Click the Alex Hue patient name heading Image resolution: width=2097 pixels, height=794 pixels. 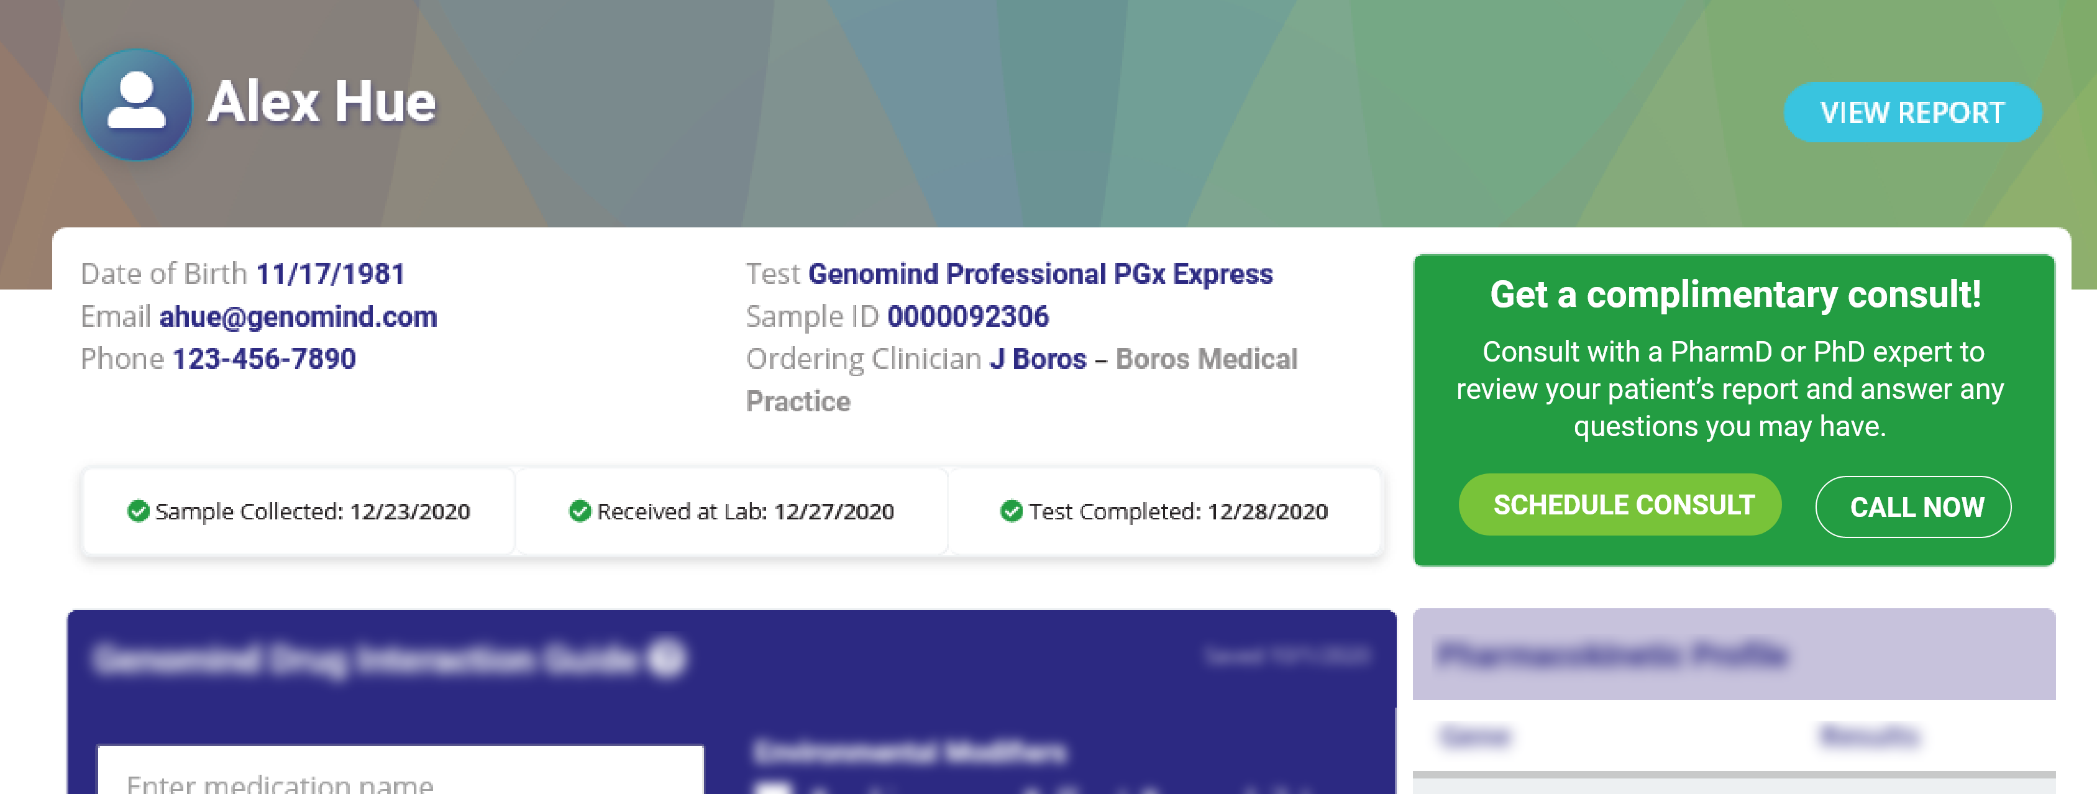coord(322,103)
